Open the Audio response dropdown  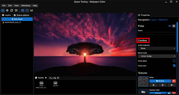coord(157,48)
